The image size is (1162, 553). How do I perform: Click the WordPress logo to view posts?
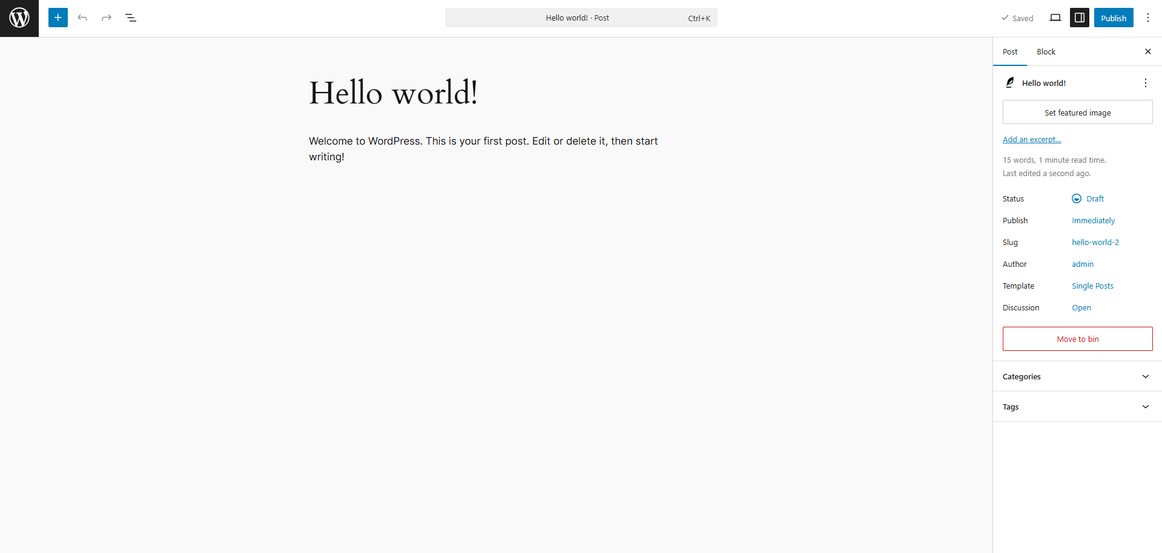[x=19, y=18]
